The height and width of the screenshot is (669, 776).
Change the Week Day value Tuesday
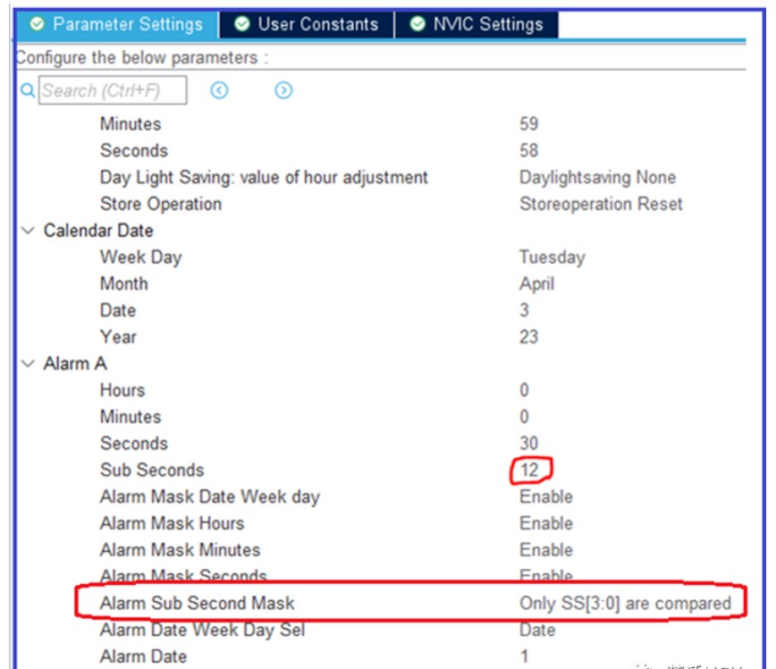point(552,258)
